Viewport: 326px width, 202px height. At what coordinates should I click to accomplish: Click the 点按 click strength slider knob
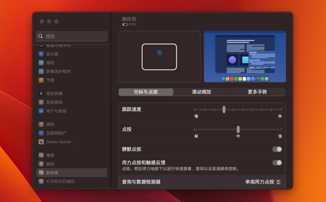pyautogui.click(x=238, y=129)
